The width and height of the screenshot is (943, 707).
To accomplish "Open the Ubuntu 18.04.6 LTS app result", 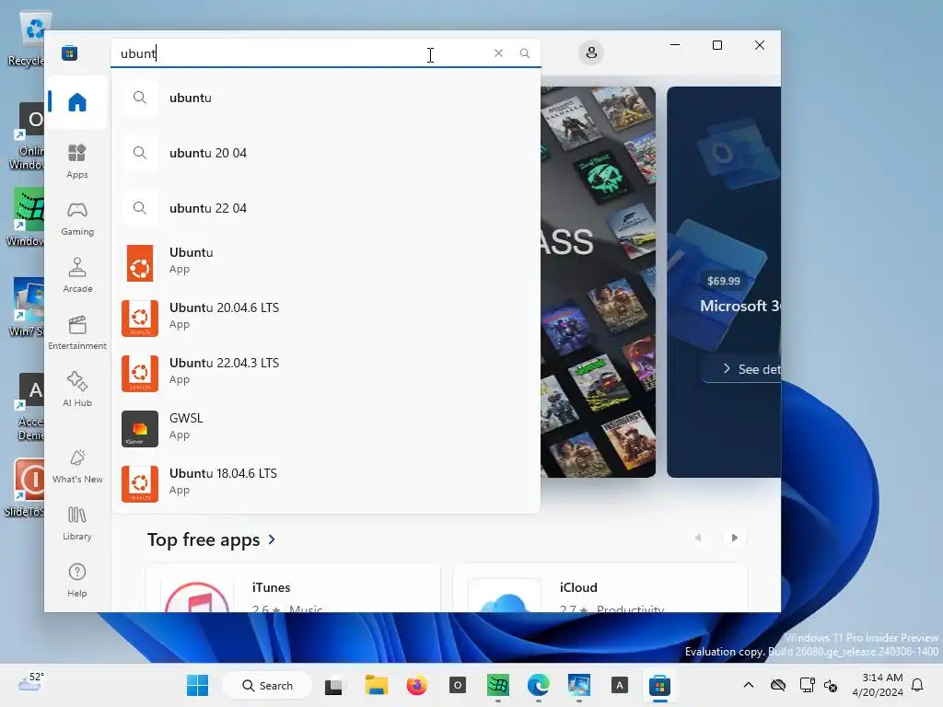I will 326,482.
